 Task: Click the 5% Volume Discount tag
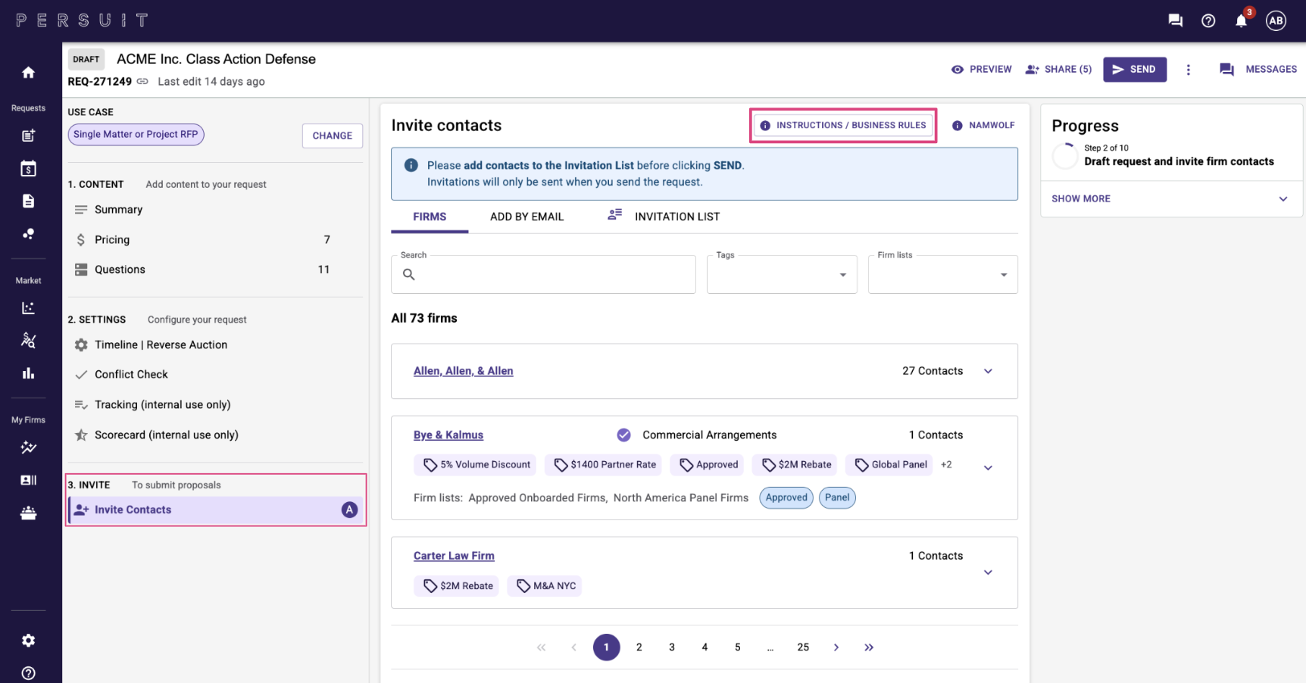[x=475, y=465]
